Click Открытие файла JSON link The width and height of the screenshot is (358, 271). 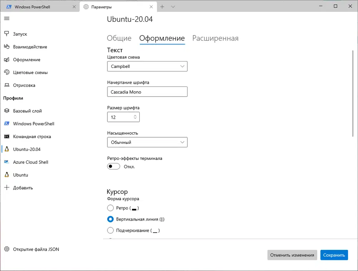coord(36,249)
